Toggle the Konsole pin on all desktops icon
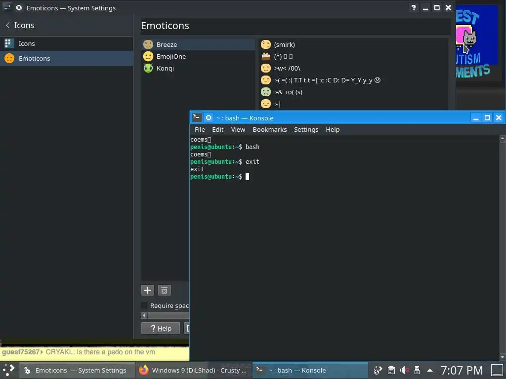 (x=209, y=117)
